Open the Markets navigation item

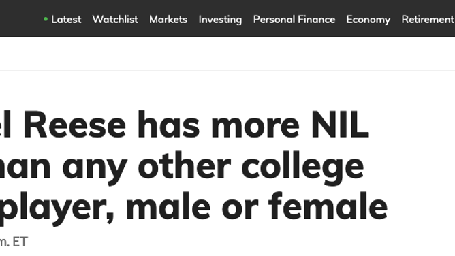pos(168,20)
